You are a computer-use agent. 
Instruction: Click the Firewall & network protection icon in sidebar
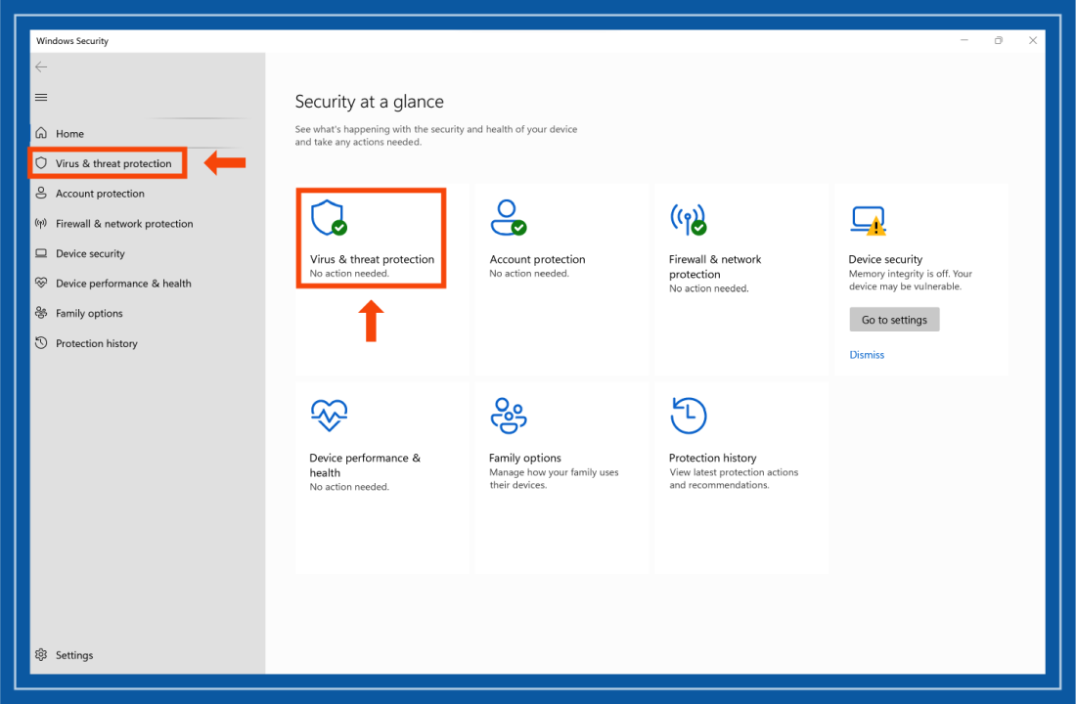(41, 223)
